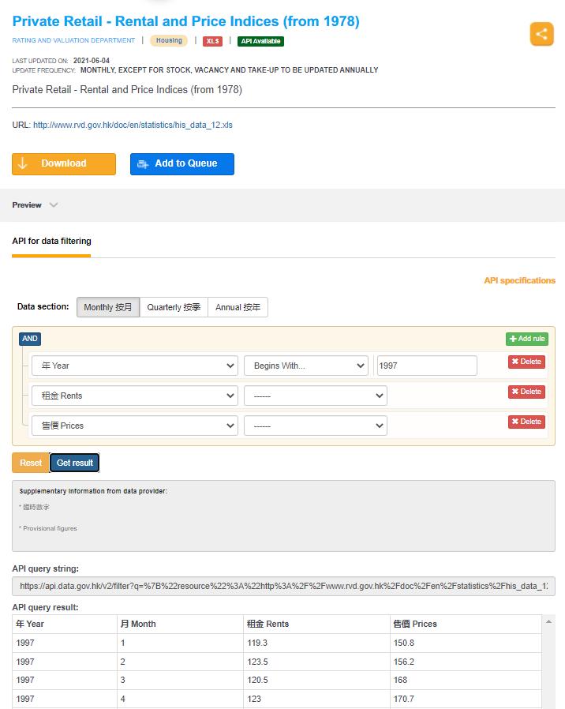Click the filter value field containing 1997
565x709 pixels.
click(427, 366)
